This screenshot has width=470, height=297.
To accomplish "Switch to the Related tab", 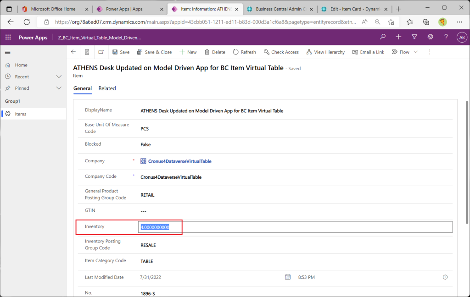I will click(x=107, y=88).
